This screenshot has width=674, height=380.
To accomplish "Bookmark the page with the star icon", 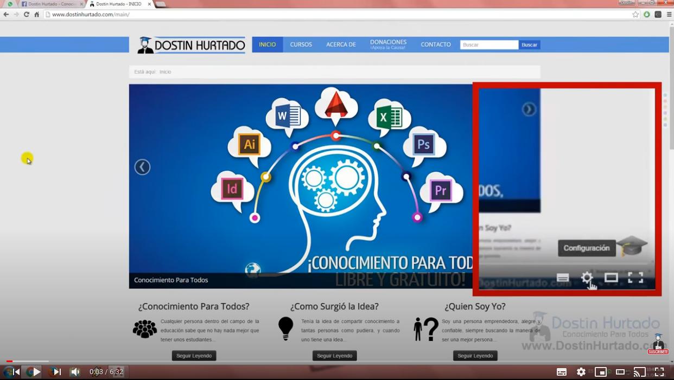I will coord(635,15).
